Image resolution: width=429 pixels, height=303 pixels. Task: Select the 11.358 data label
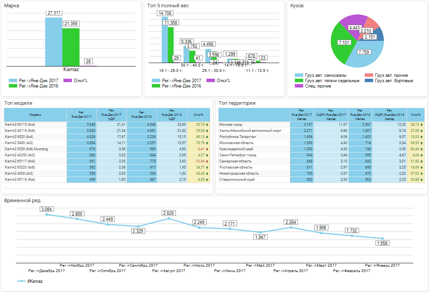pos(171,23)
